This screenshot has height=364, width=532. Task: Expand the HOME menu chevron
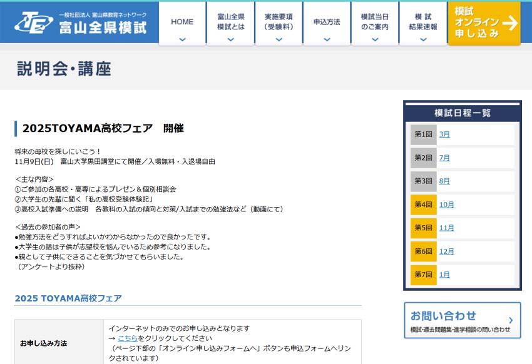[182, 39]
